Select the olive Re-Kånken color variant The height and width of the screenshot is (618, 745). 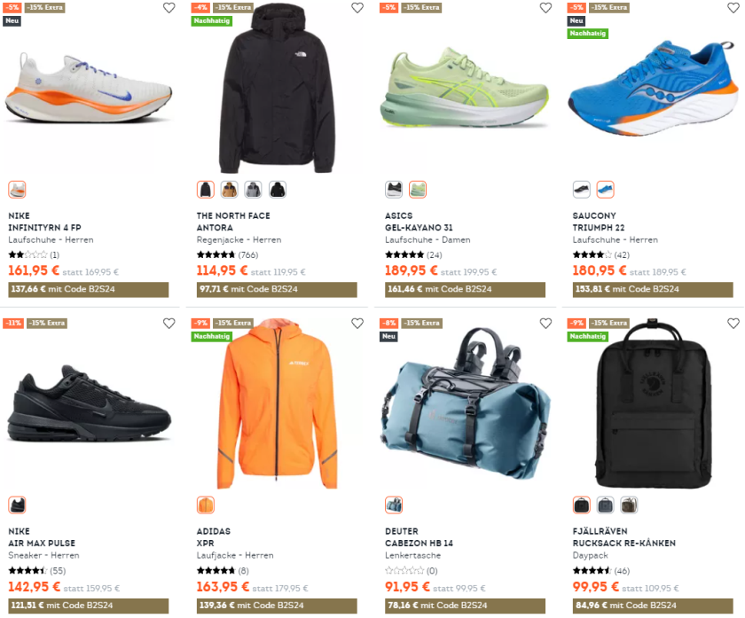(x=629, y=505)
